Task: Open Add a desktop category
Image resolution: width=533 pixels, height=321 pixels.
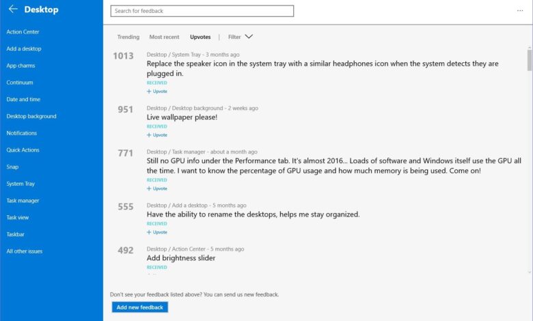Action: pyautogui.click(x=24, y=48)
